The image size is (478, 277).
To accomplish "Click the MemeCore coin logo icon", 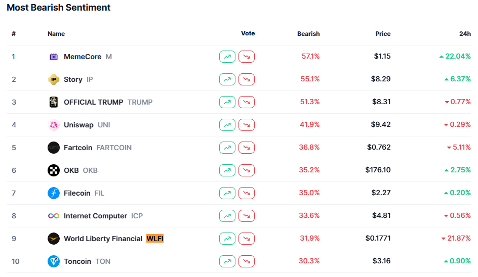I will point(54,57).
